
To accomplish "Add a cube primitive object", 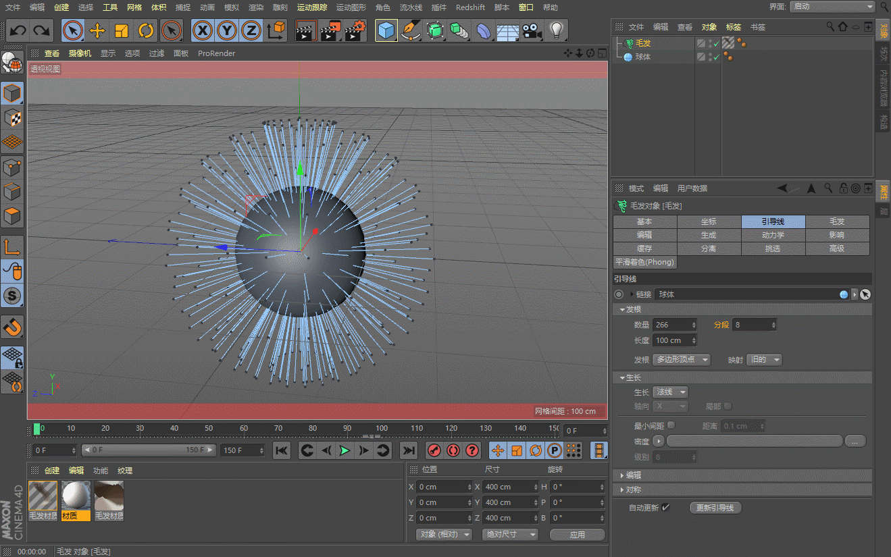I will coord(386,30).
